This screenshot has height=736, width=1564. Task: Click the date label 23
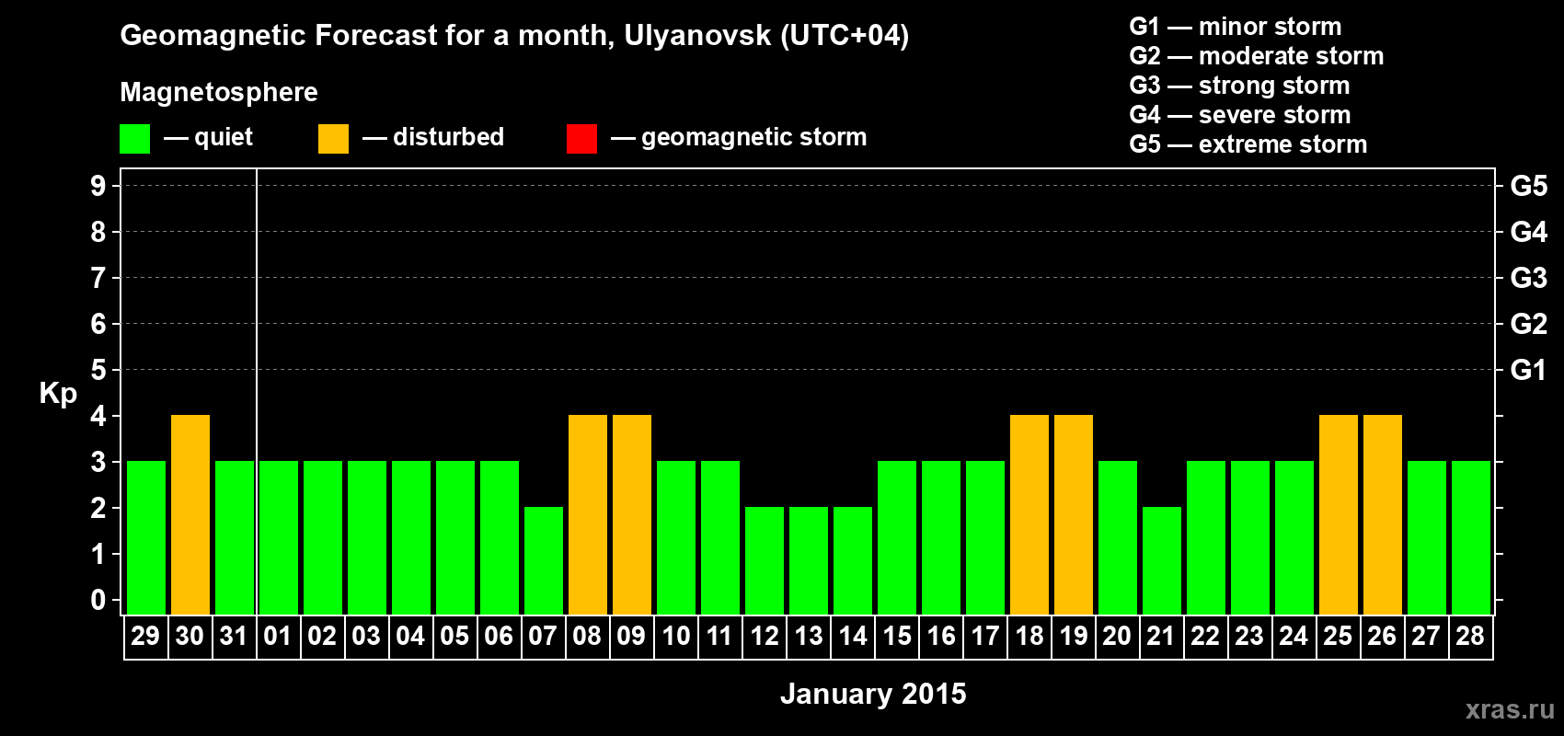(x=1249, y=636)
